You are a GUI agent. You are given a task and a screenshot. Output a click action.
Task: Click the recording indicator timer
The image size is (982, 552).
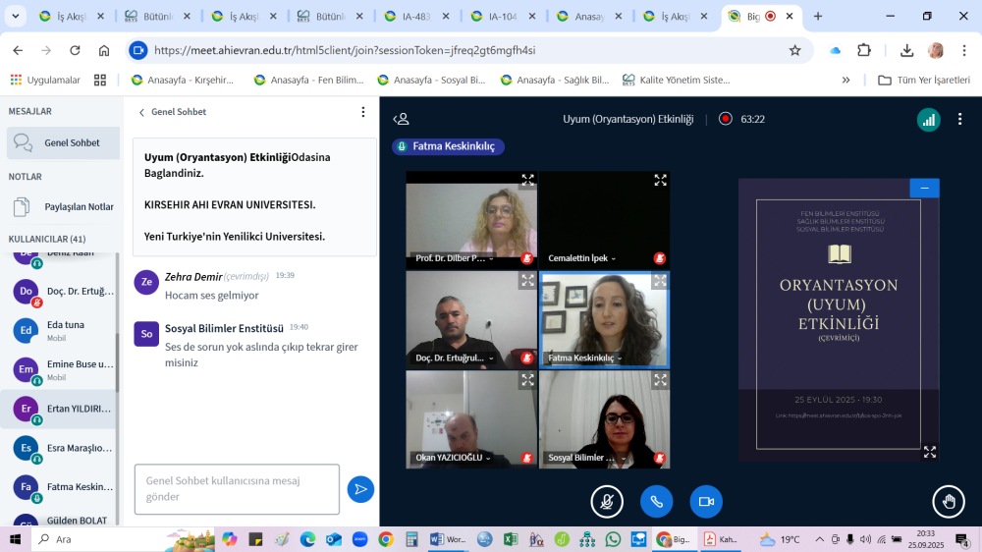point(741,119)
